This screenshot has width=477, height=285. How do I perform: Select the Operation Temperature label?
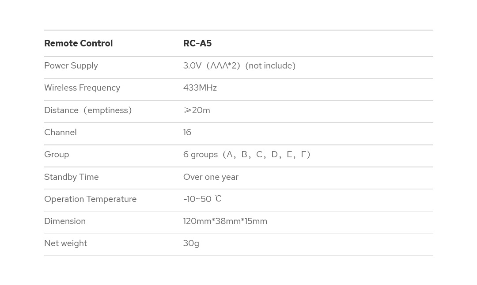point(90,199)
